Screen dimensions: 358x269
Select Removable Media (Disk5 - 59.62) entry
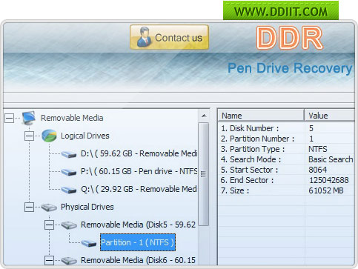138,225
